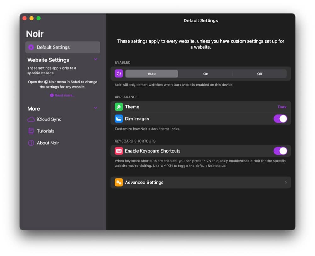Turn off Enable Keyboard Shortcuts switch

[x=280, y=151]
